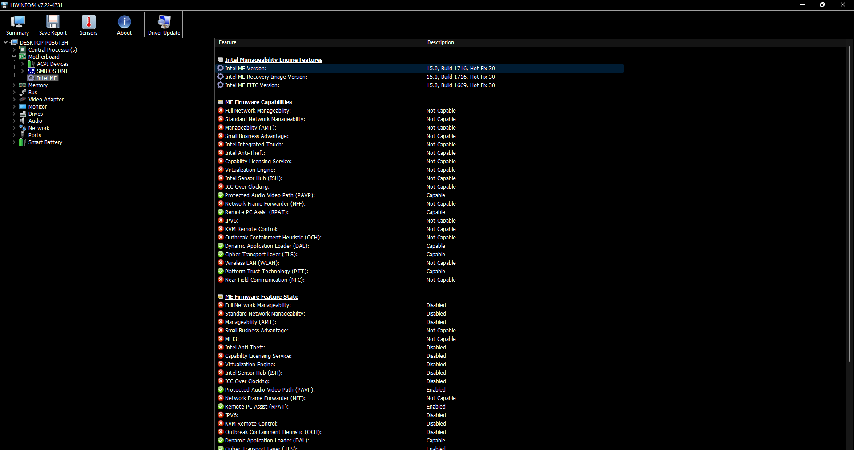The image size is (854, 450).
Task: Expand the Bus node
Action: pos(14,92)
